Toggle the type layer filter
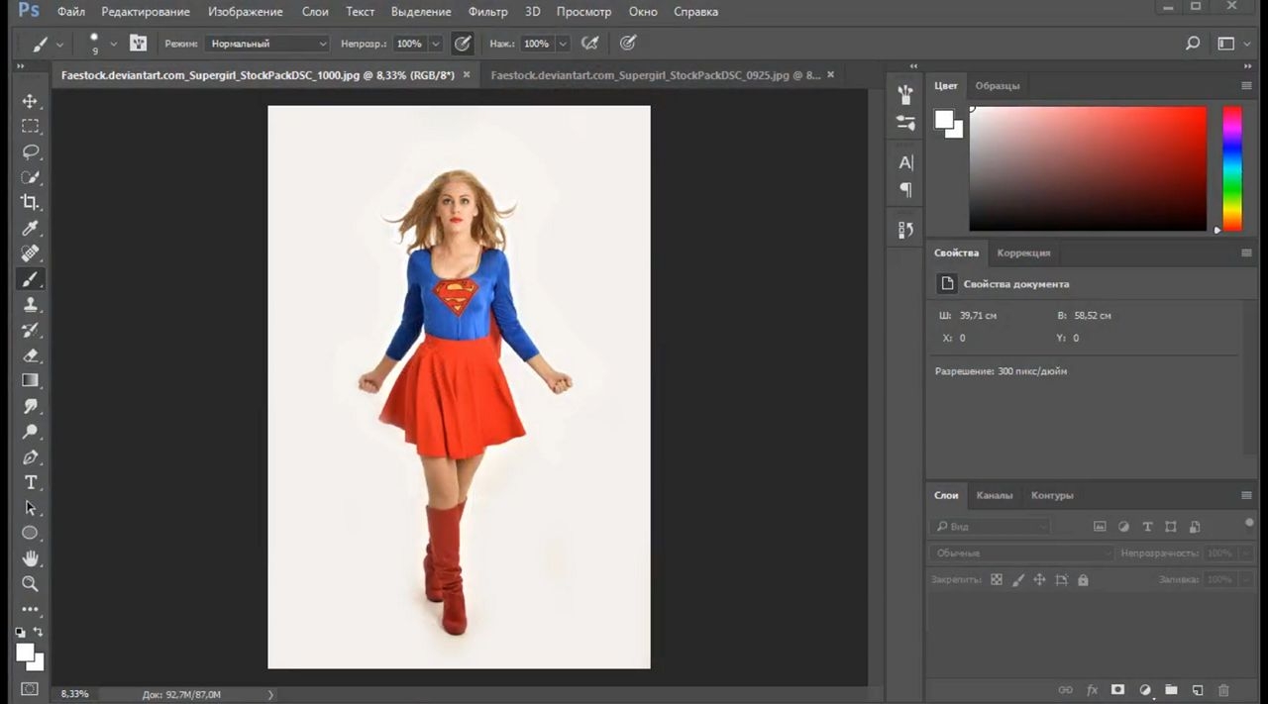 [x=1147, y=527]
